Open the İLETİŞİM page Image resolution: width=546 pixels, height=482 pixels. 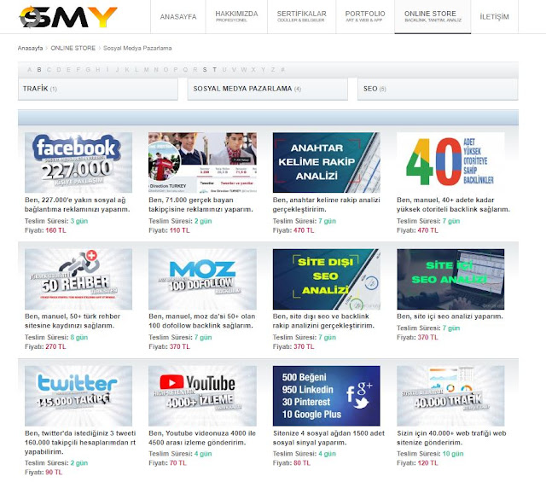click(494, 17)
